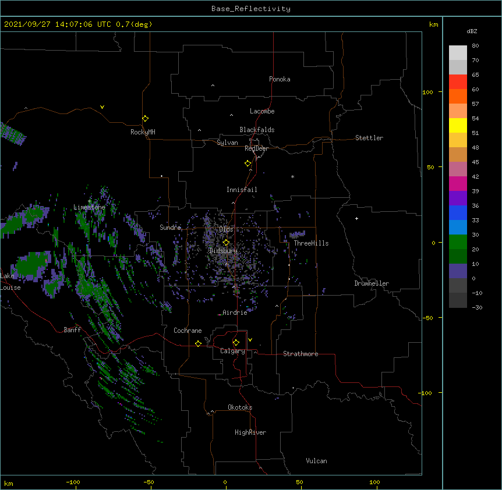Click the Ponoka city label

(x=280, y=79)
